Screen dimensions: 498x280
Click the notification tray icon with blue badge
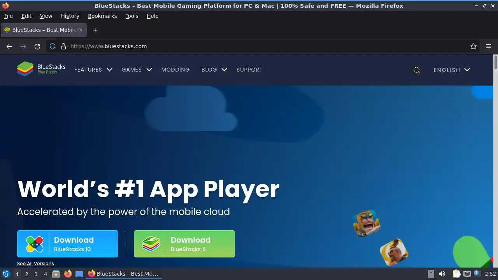tap(477, 274)
